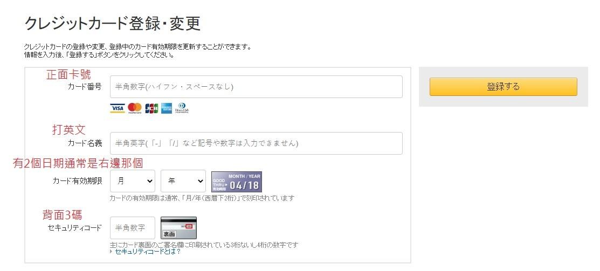The height and width of the screenshot is (271, 600).
Task: Click the American Express logo
Action: (166, 108)
